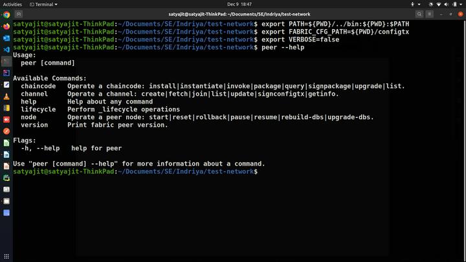Image resolution: width=466 pixels, height=262 pixels.
Task: Expand the accessibility menu in top bar
Action: 413,4
